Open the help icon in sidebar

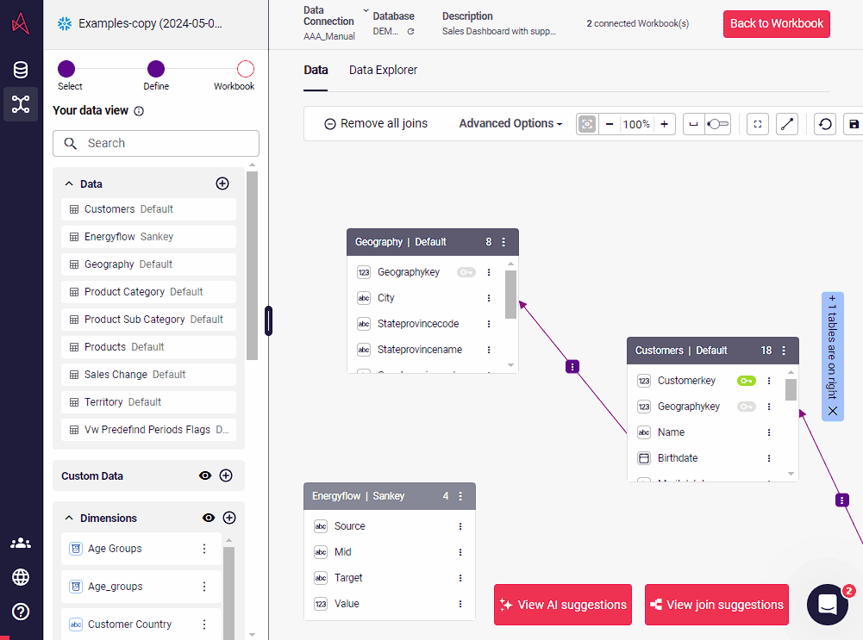(x=21, y=612)
